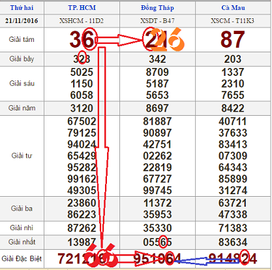Click the Giải năm number 8422
Viewport: 272px width, 270px height.
coord(233,109)
